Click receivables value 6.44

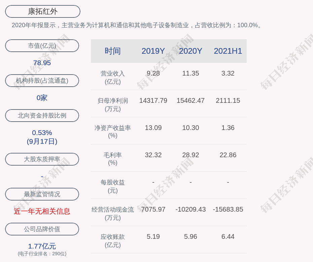(228, 237)
